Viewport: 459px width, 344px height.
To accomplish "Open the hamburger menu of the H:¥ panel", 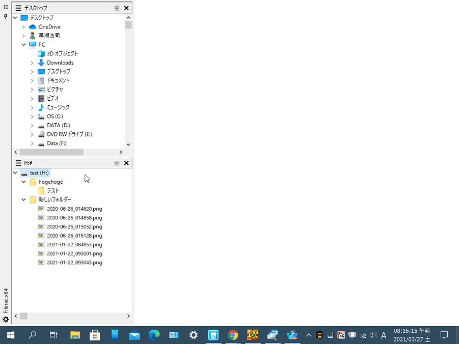I will (x=18, y=163).
